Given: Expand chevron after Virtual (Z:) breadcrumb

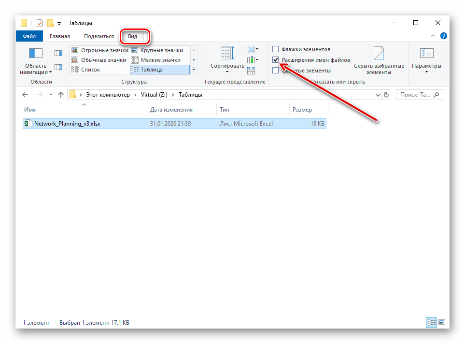Looking at the screenshot, I should [x=173, y=95].
